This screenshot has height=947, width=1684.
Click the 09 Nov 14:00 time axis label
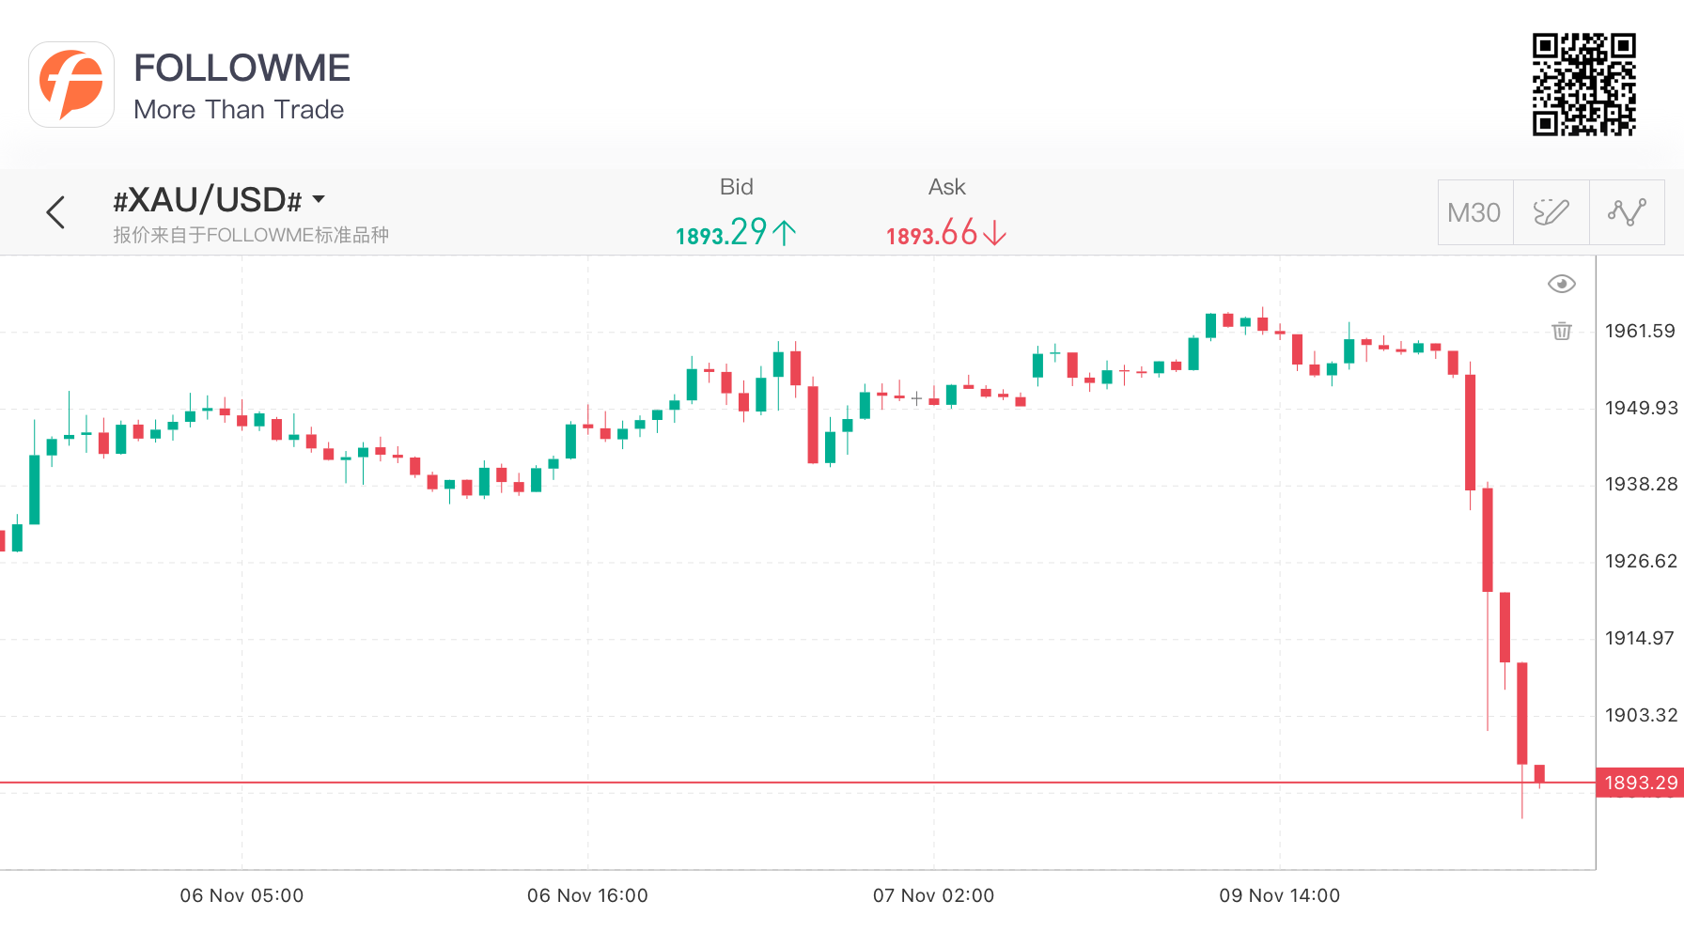(x=1279, y=895)
